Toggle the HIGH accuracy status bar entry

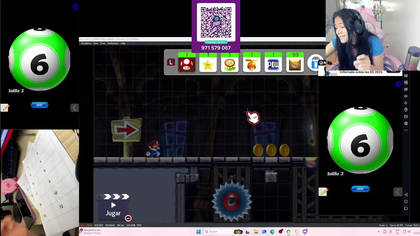tap(89, 225)
